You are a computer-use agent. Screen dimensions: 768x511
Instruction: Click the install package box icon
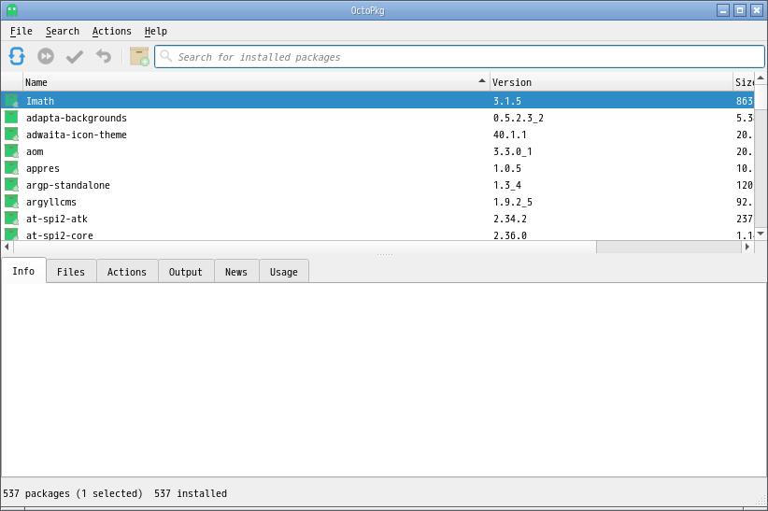139,56
